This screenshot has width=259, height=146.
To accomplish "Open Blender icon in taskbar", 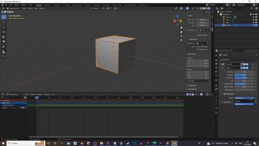I will 174,143.
